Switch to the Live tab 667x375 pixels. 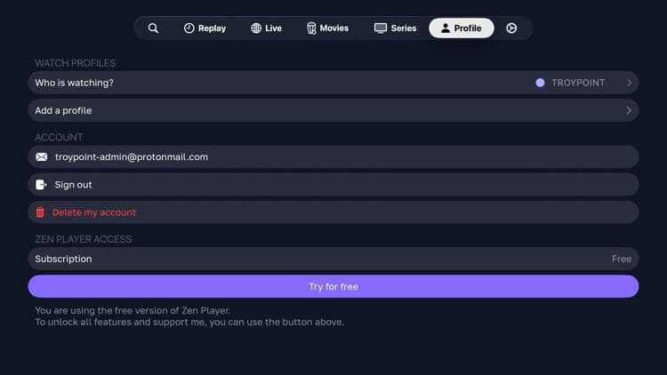pyautogui.click(x=266, y=28)
